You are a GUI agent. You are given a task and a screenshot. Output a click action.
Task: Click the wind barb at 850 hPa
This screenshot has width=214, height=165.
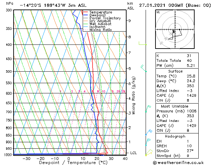(149, 132)
